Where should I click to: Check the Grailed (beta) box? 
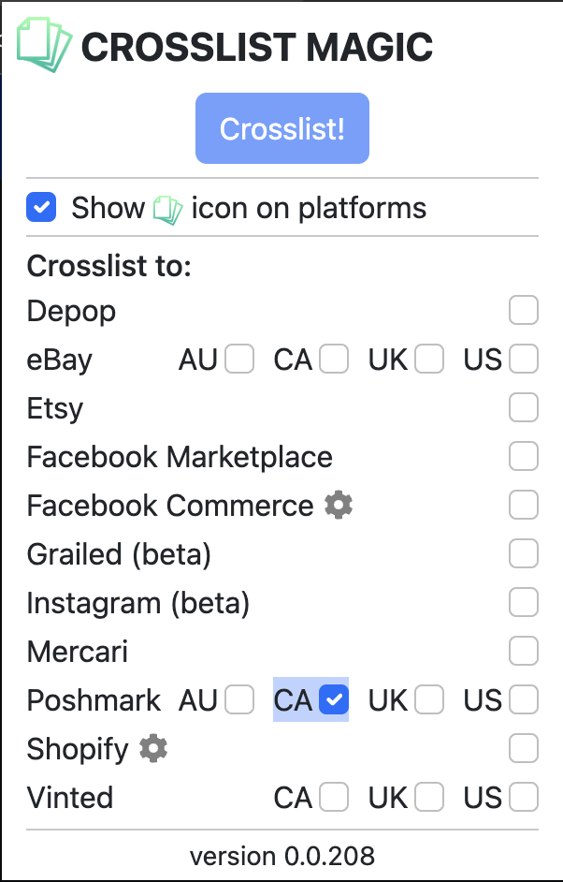524,554
